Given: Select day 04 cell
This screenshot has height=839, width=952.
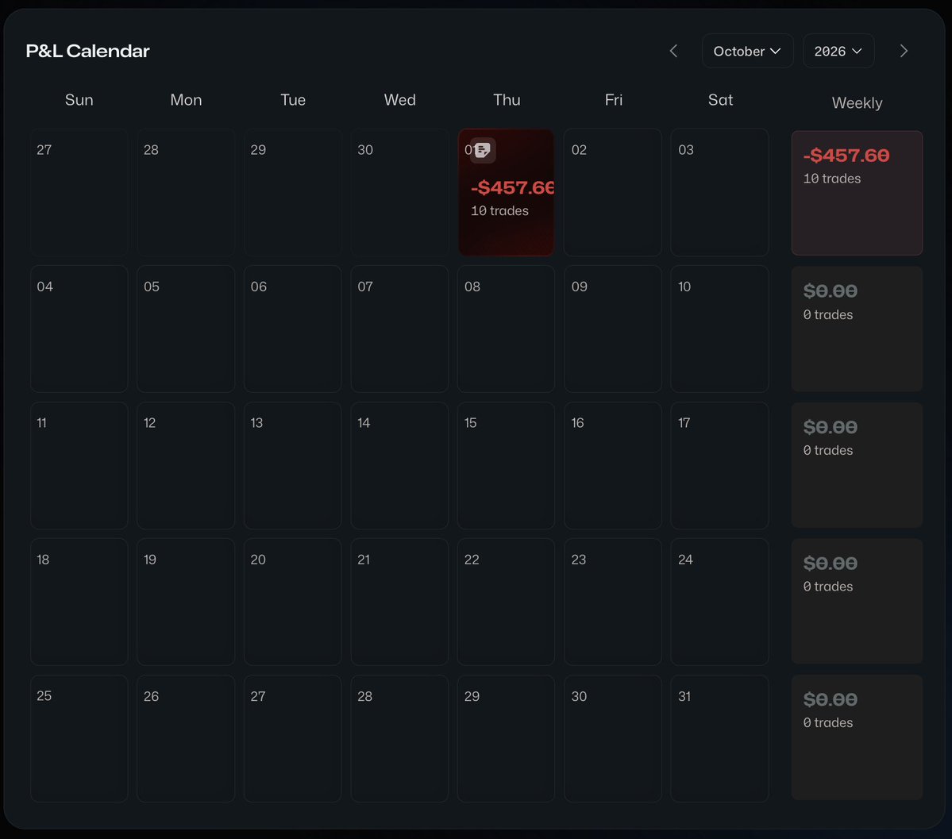Looking at the screenshot, I should click(79, 329).
